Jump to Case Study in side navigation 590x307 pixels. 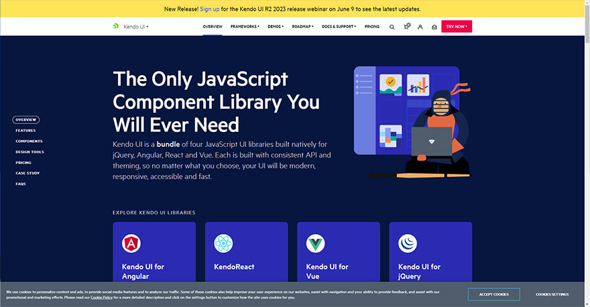(27, 173)
